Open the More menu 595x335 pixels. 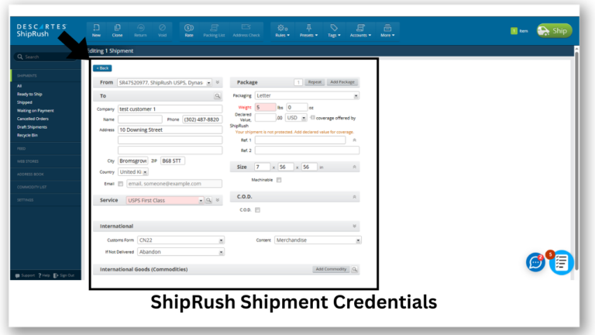click(387, 30)
